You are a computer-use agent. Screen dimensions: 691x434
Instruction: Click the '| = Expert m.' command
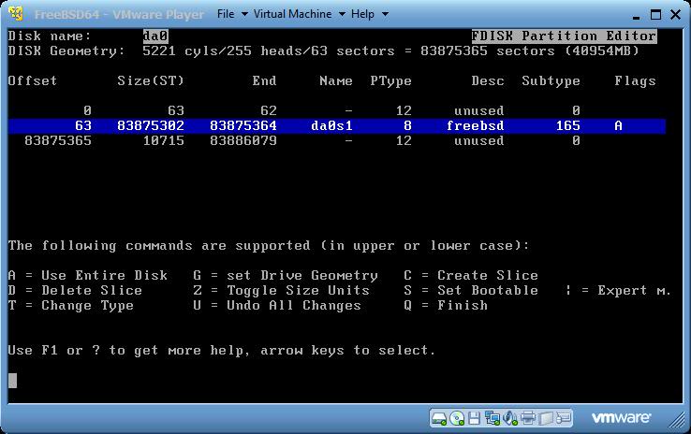pyautogui.click(x=618, y=291)
